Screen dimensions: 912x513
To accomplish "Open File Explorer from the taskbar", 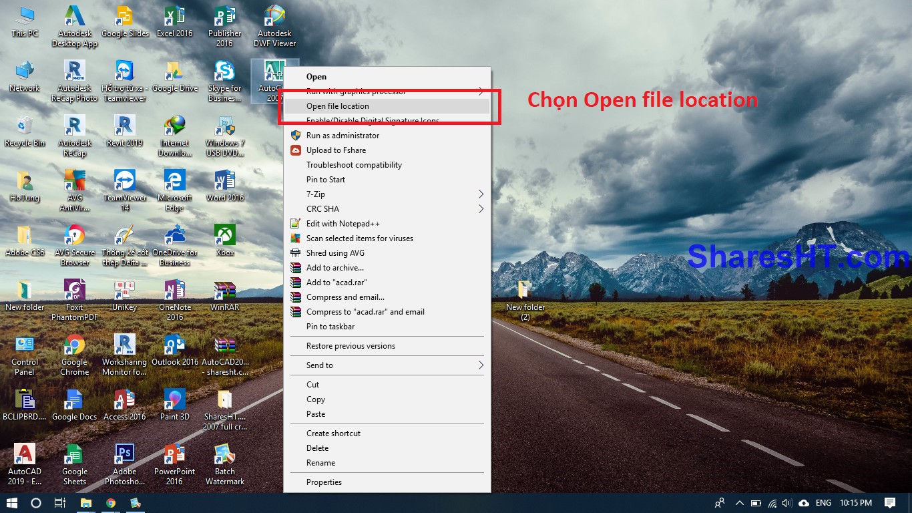I will (x=85, y=503).
